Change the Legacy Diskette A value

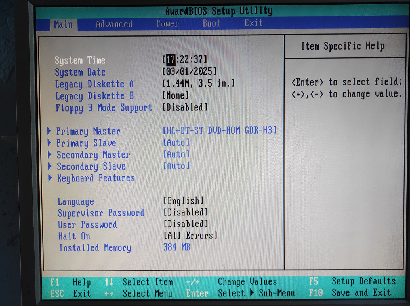[x=198, y=84]
